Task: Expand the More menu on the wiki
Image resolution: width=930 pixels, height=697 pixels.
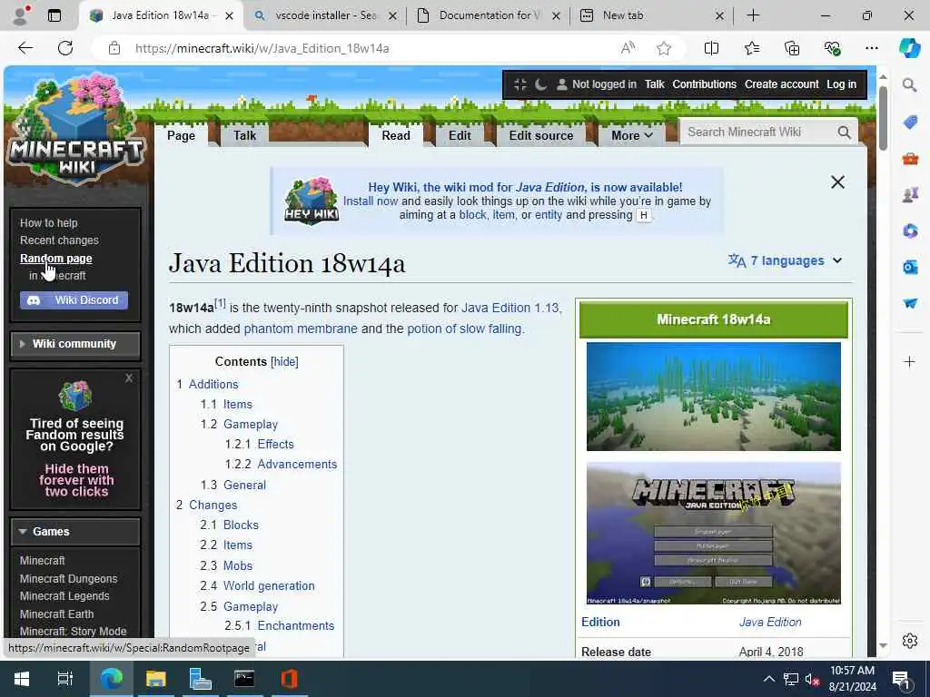Action: 632,136
